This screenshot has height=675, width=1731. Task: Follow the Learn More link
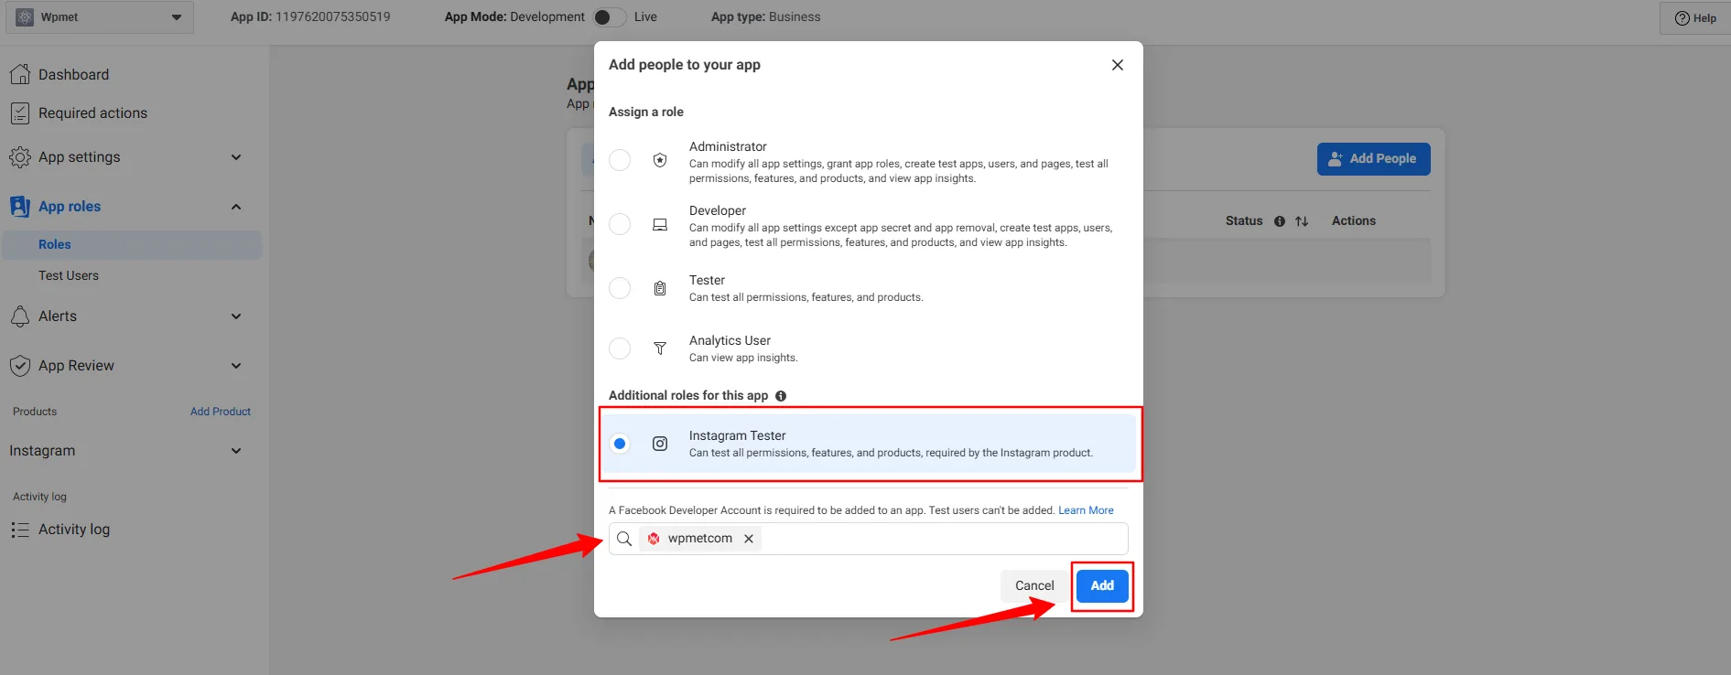click(1086, 510)
